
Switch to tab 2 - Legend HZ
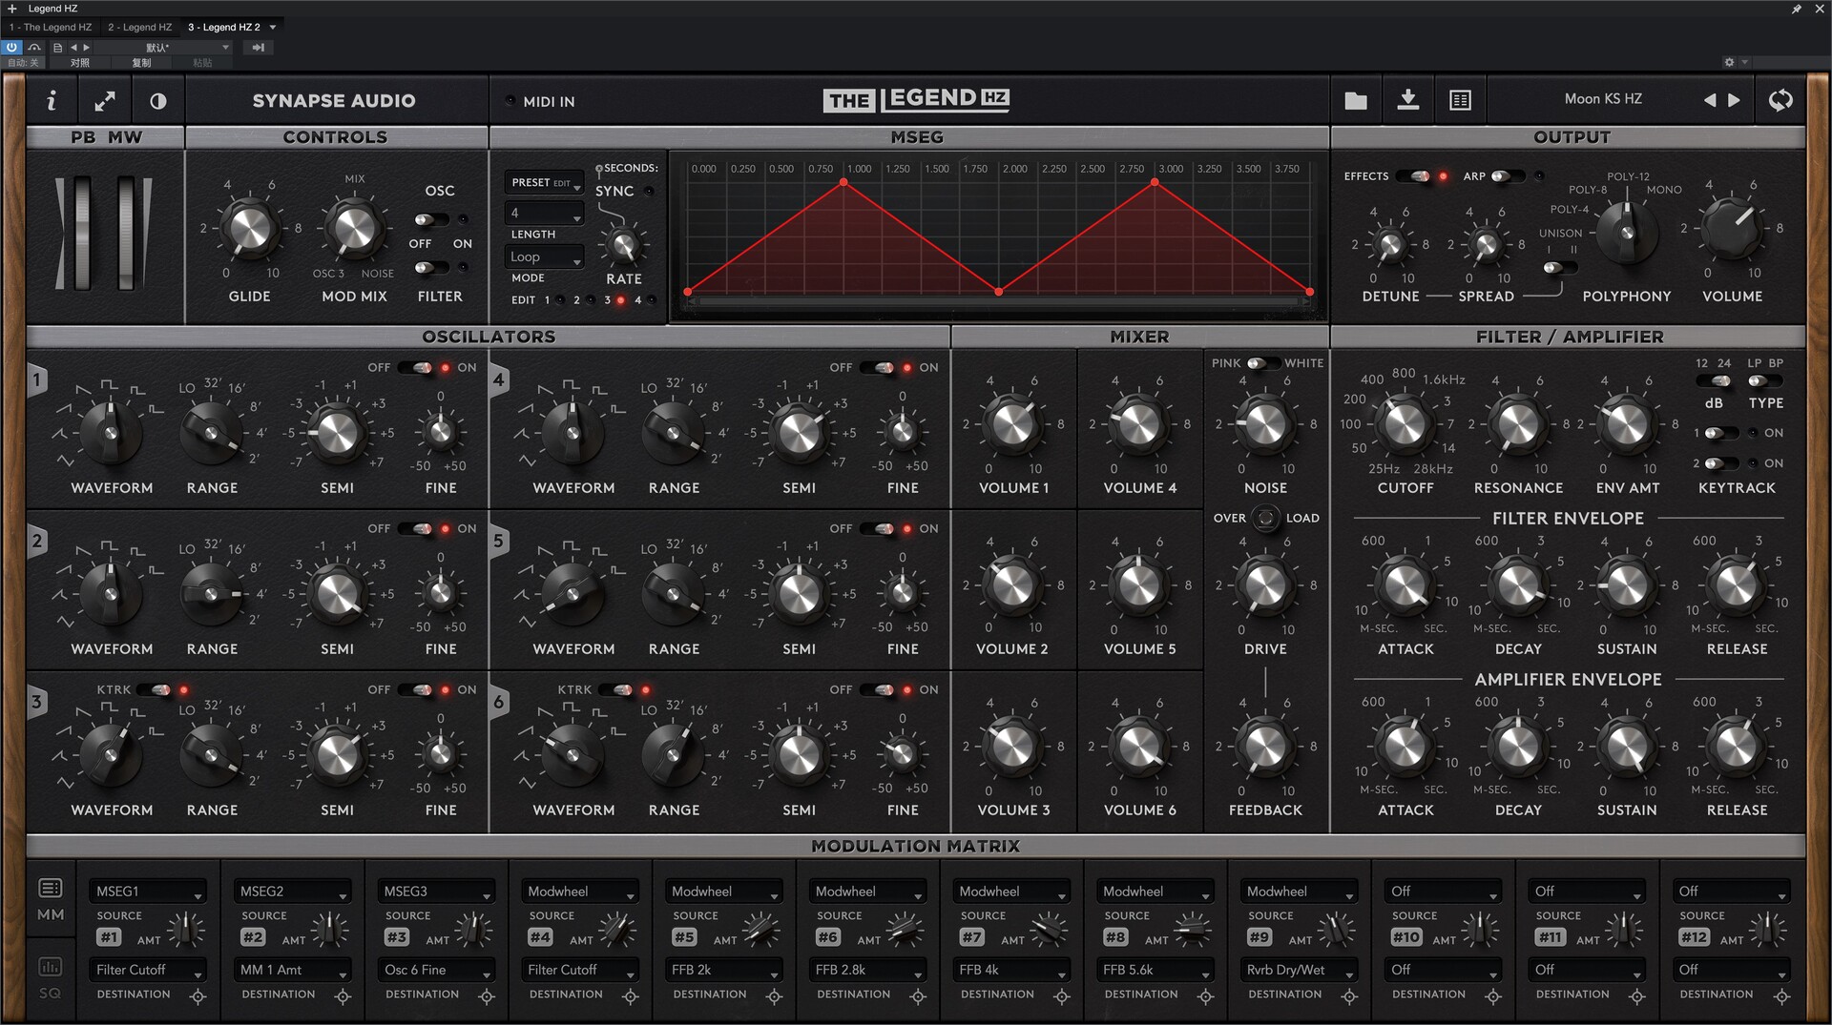tap(139, 27)
